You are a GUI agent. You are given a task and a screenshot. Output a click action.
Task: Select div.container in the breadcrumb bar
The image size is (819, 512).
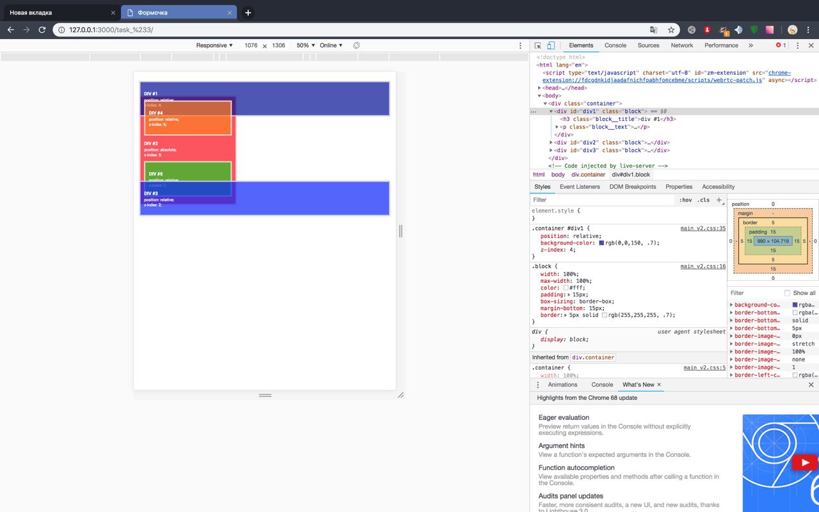click(588, 174)
